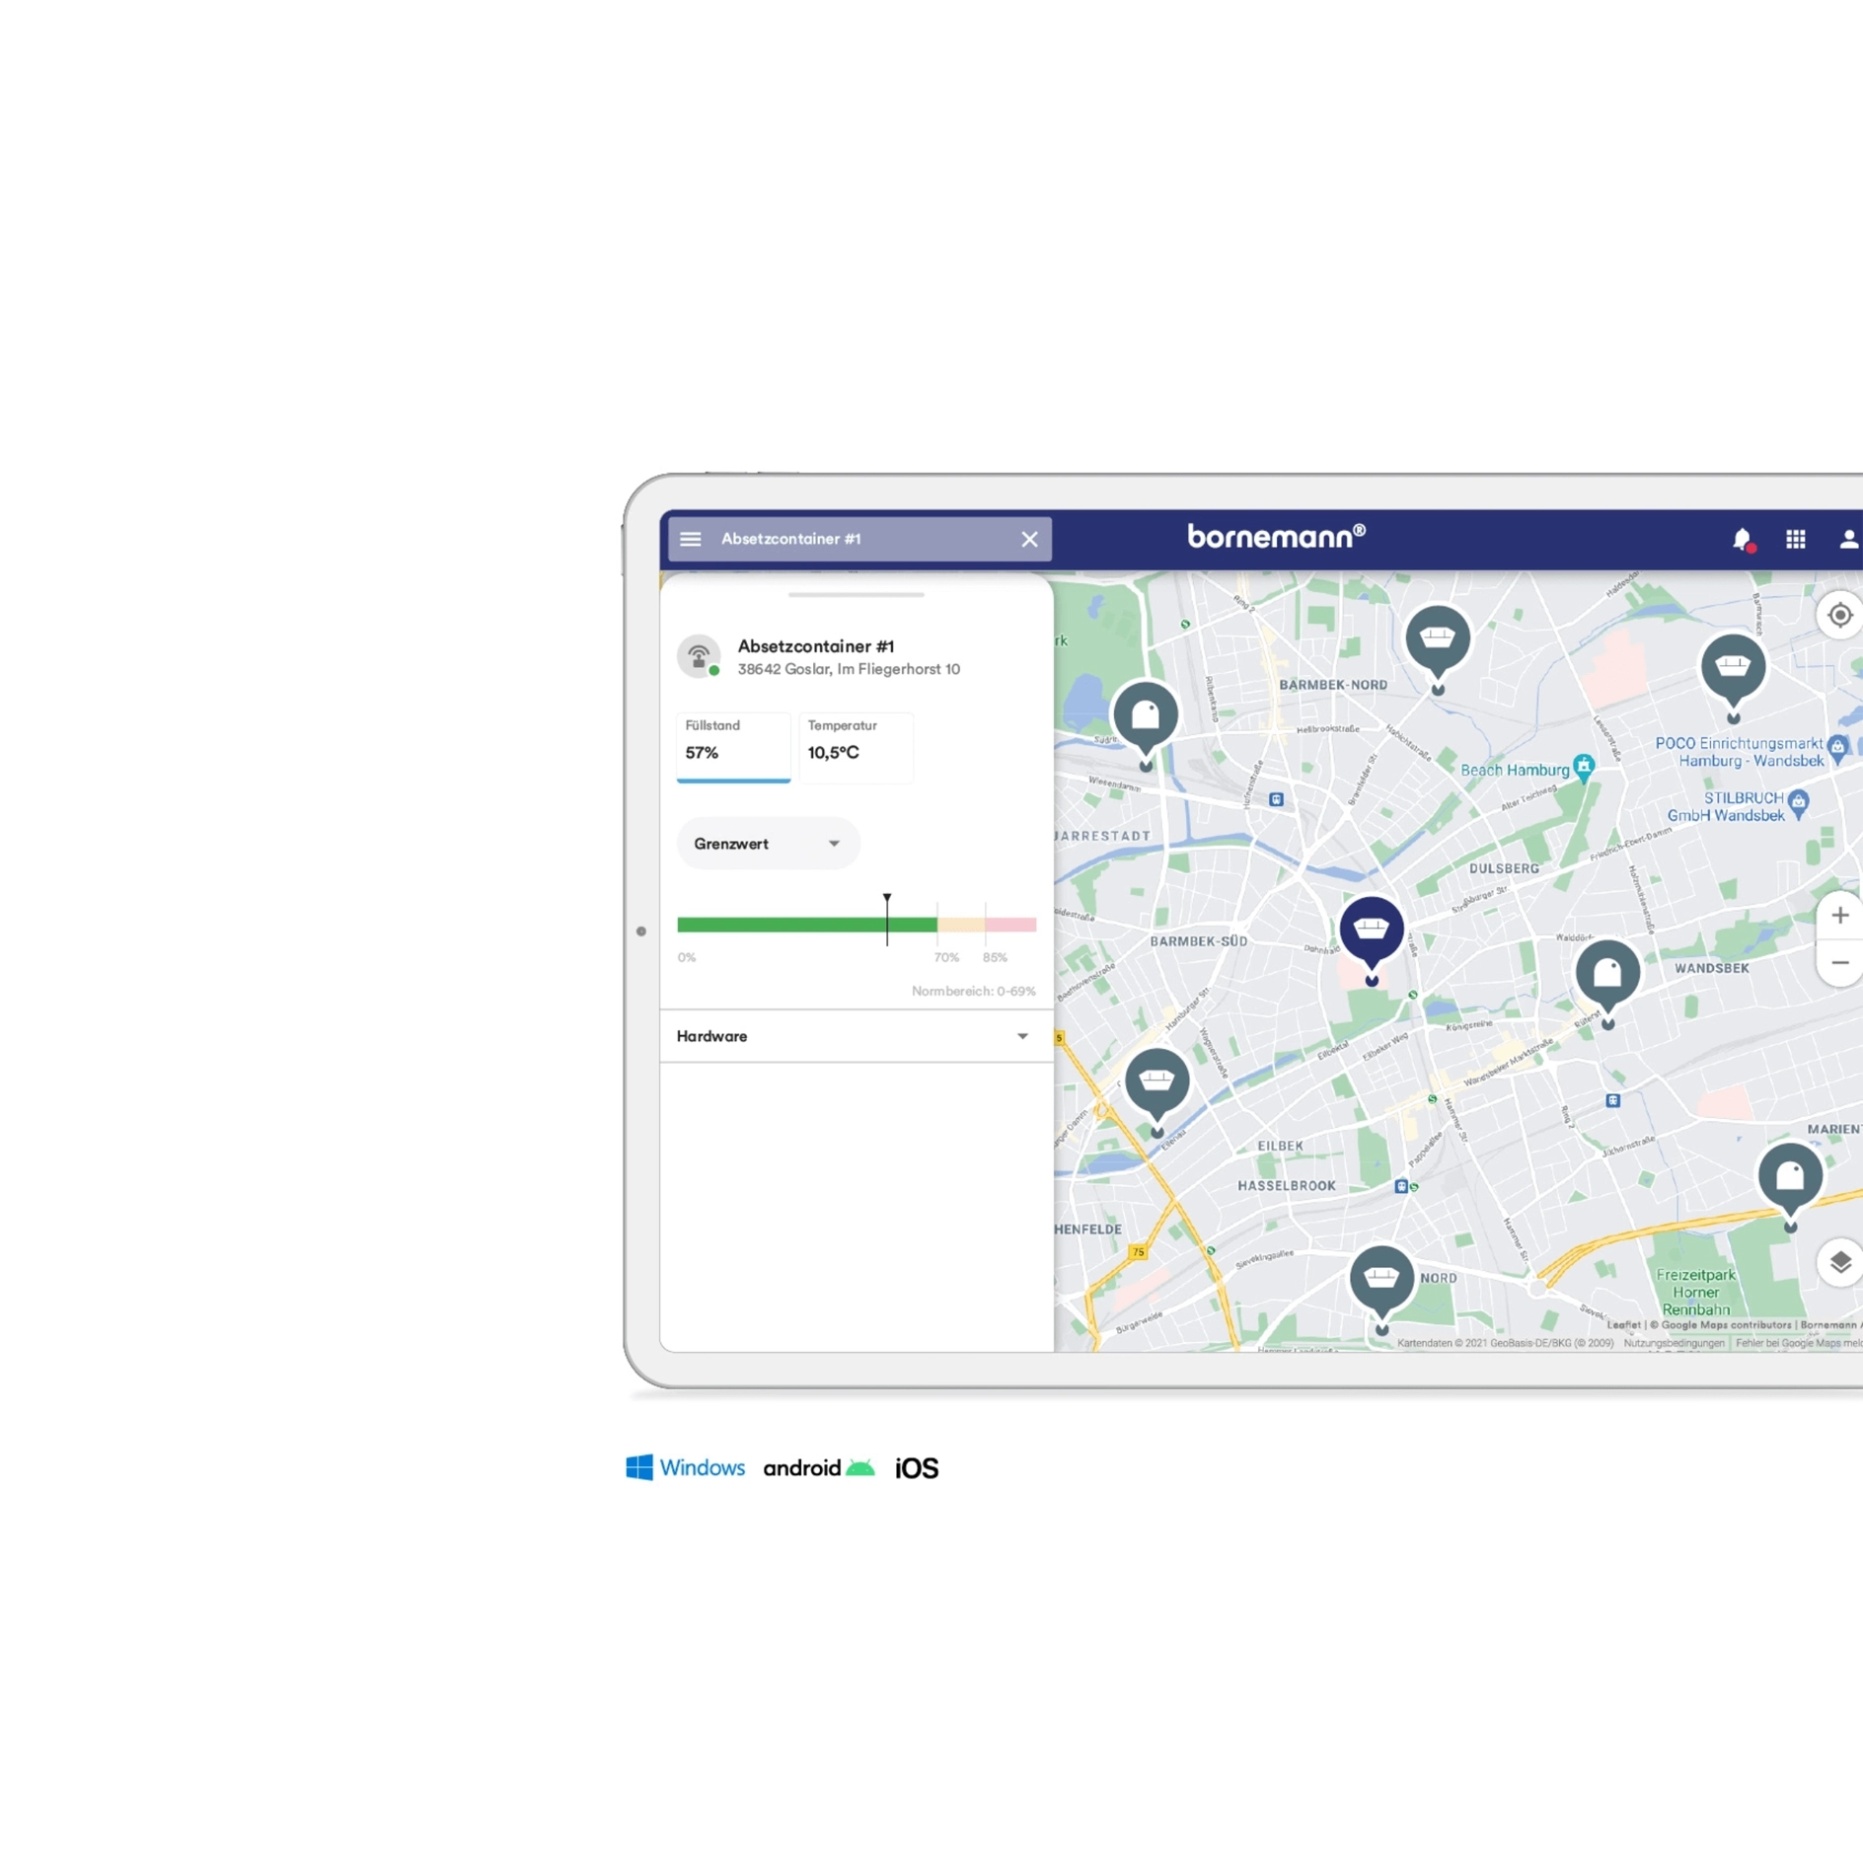
Task: Open the Nutzungsbedingungen link on map
Action: 1674,1343
